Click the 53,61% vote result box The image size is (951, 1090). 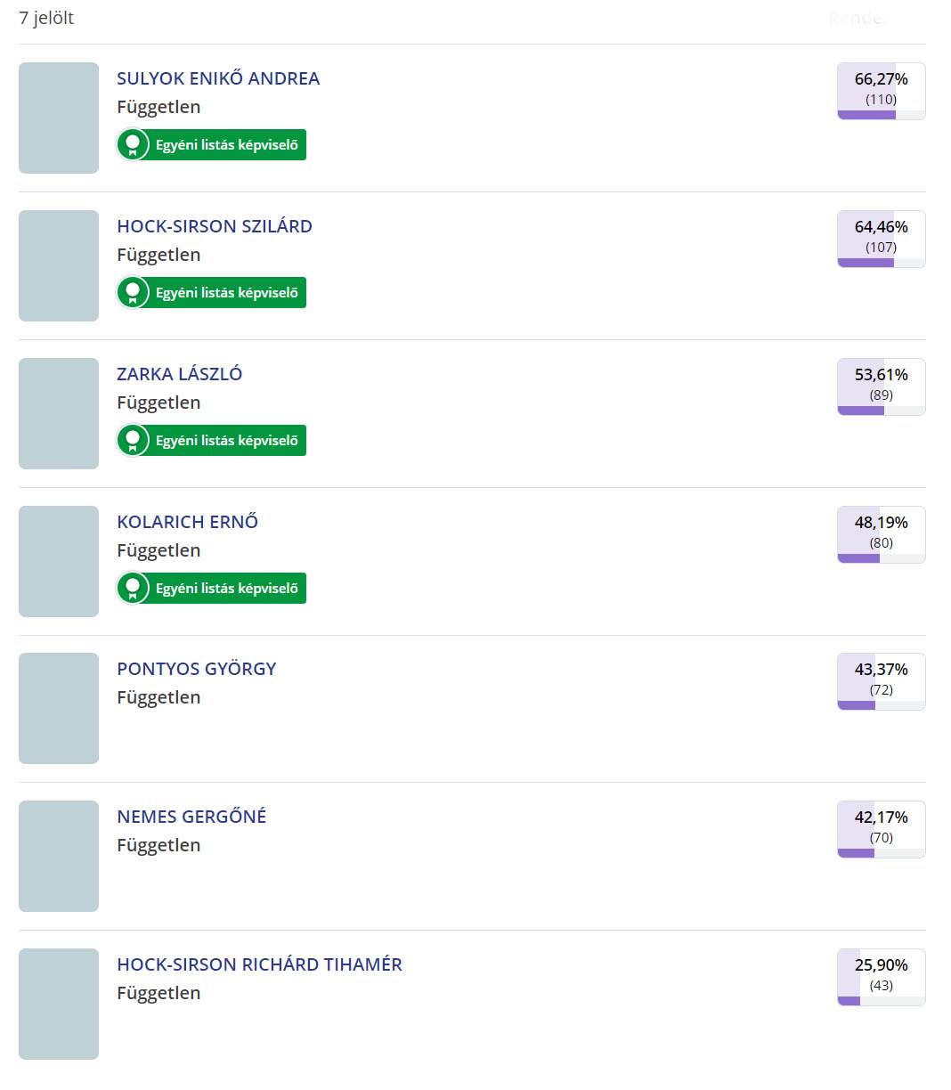click(x=881, y=386)
